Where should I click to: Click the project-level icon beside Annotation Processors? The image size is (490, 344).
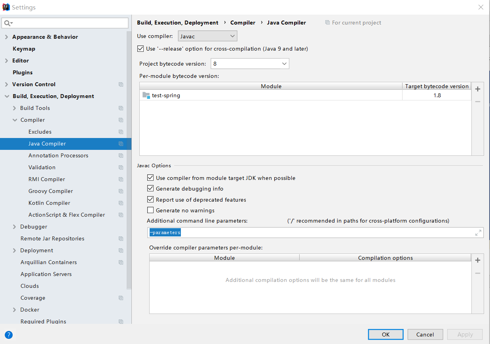coord(121,155)
